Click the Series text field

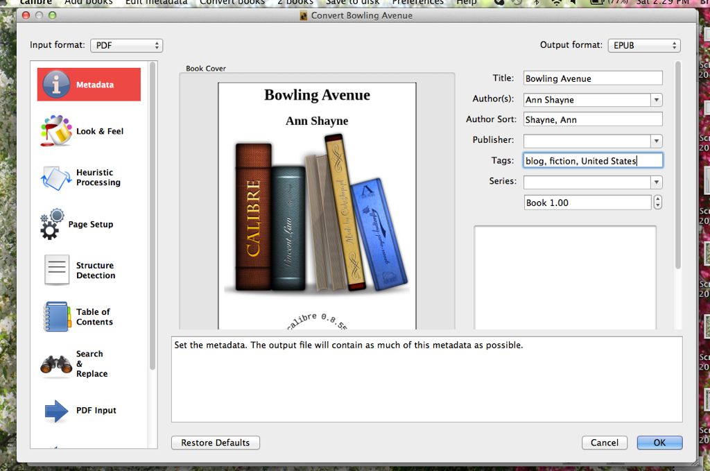(587, 182)
